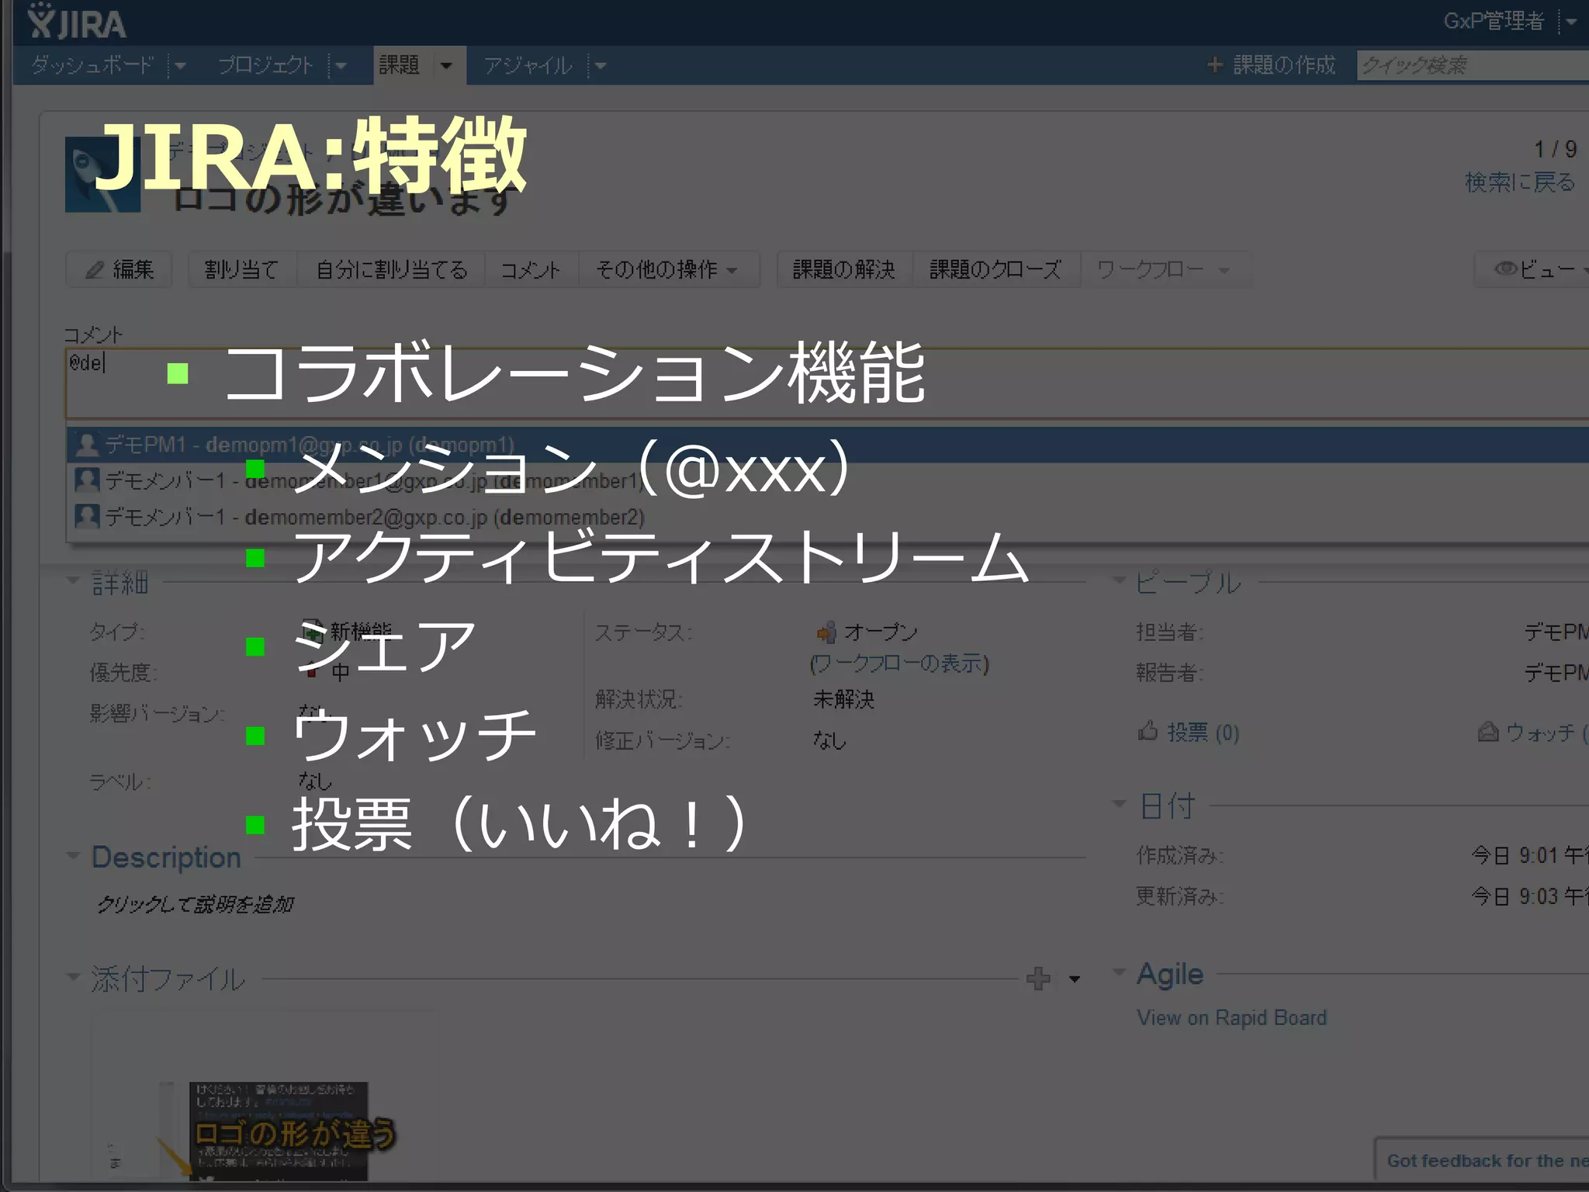
Task: Open the ダッシュボード menu
Action: [92, 65]
